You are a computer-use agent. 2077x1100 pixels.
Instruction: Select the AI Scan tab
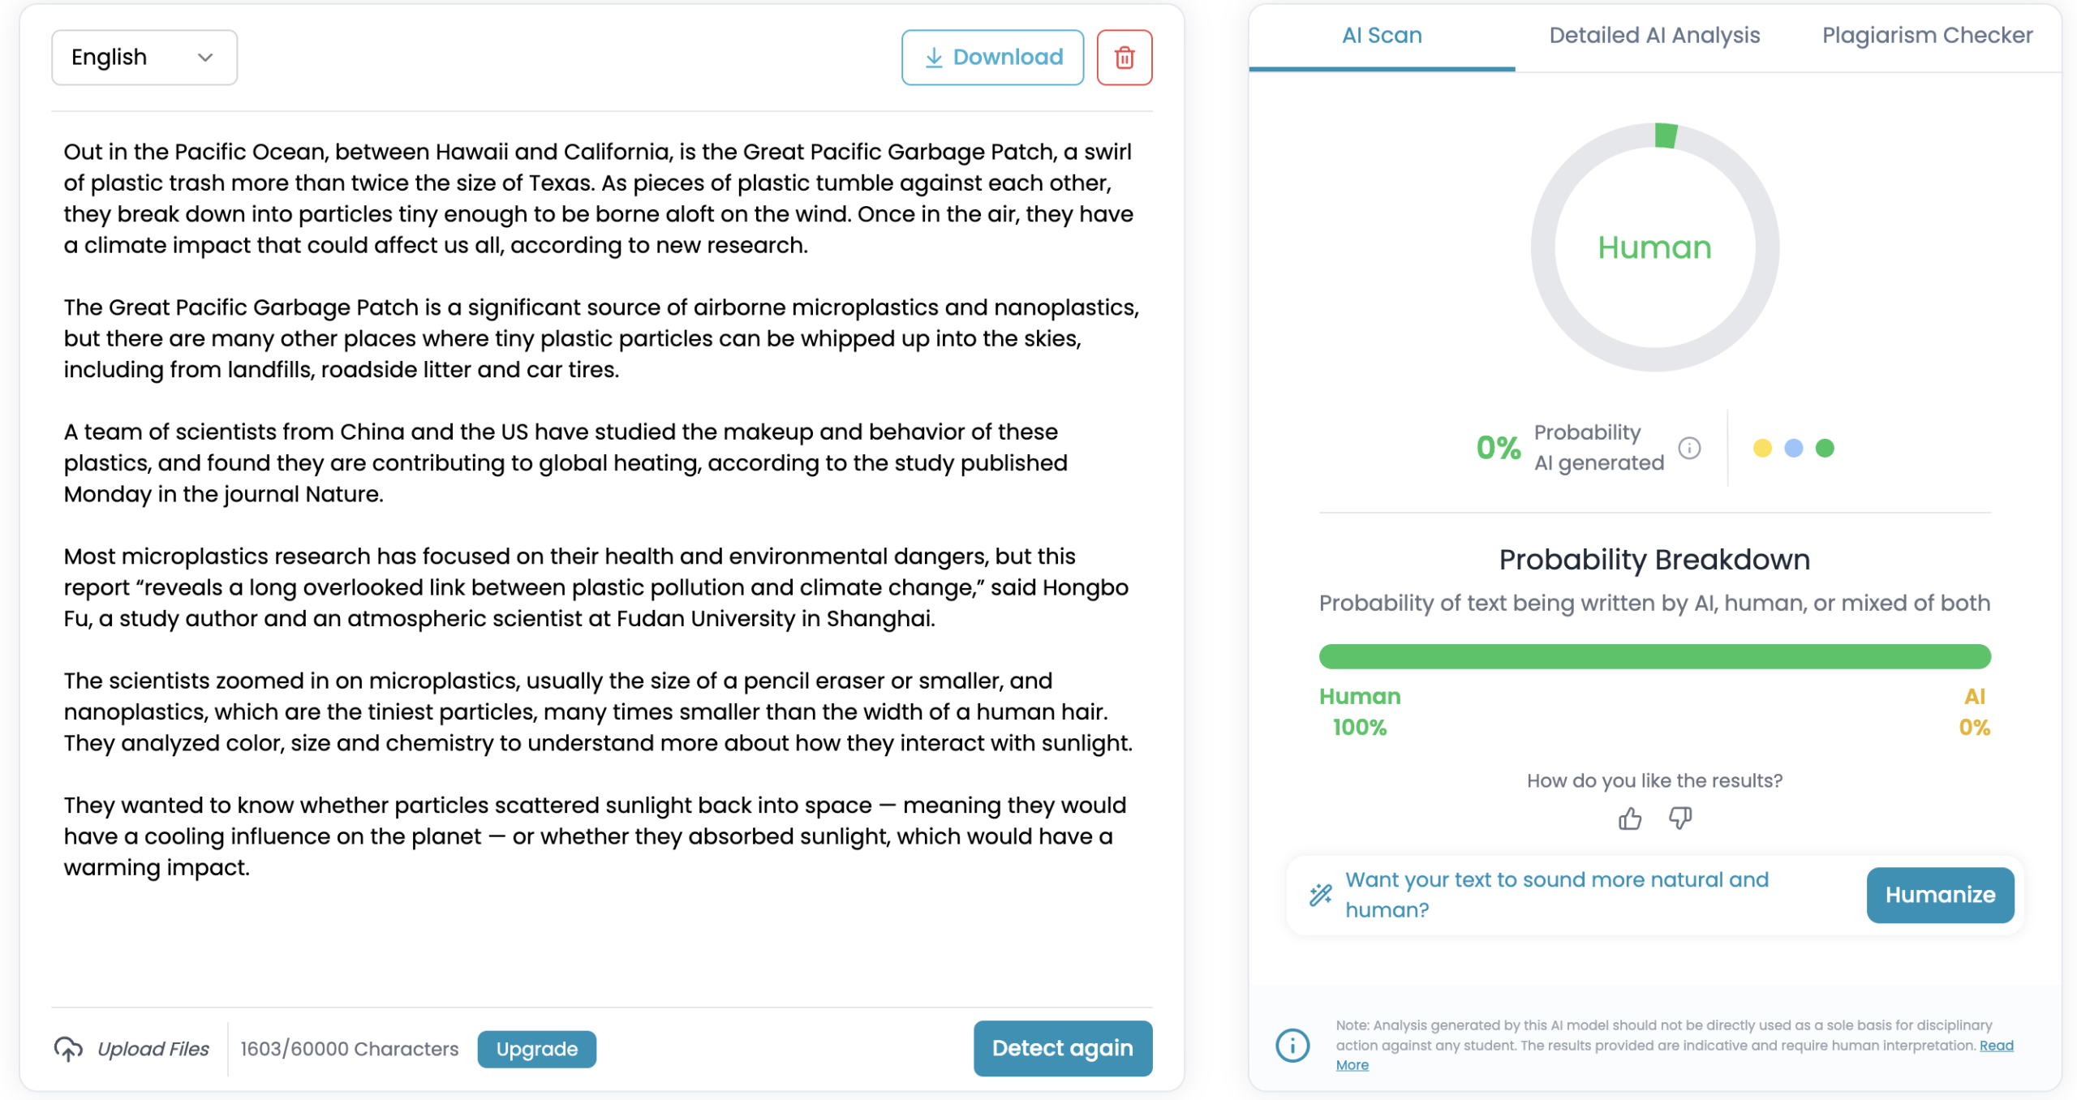coord(1381,36)
